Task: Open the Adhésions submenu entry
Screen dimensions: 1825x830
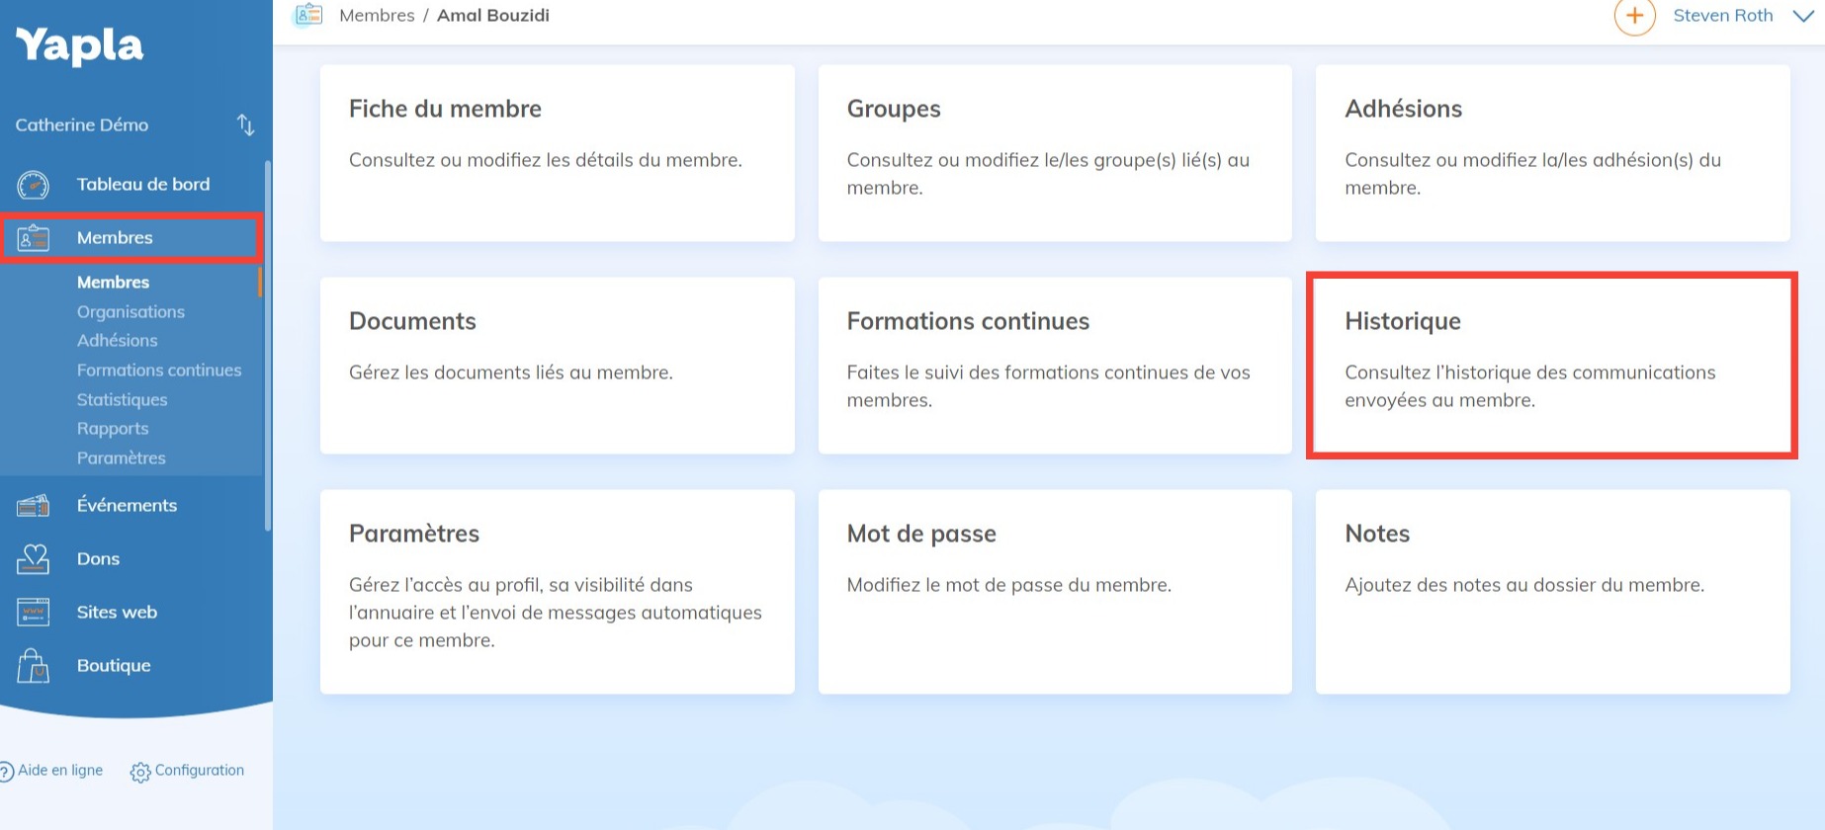Action: coord(117,341)
